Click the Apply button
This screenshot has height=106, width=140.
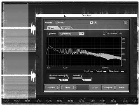[95, 88]
